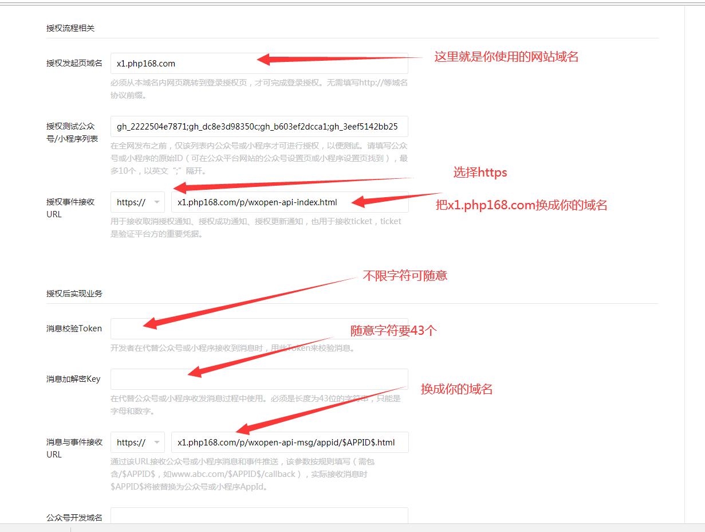
Task: Click the empty 消息校验Token input field
Action: pyautogui.click(x=259, y=329)
